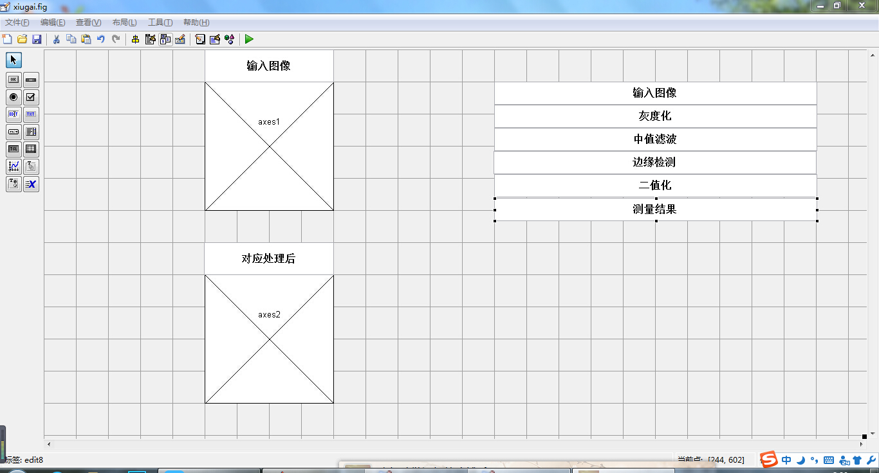Pick the Listbox component tool
This screenshot has width=879, height=473.
(x=31, y=132)
